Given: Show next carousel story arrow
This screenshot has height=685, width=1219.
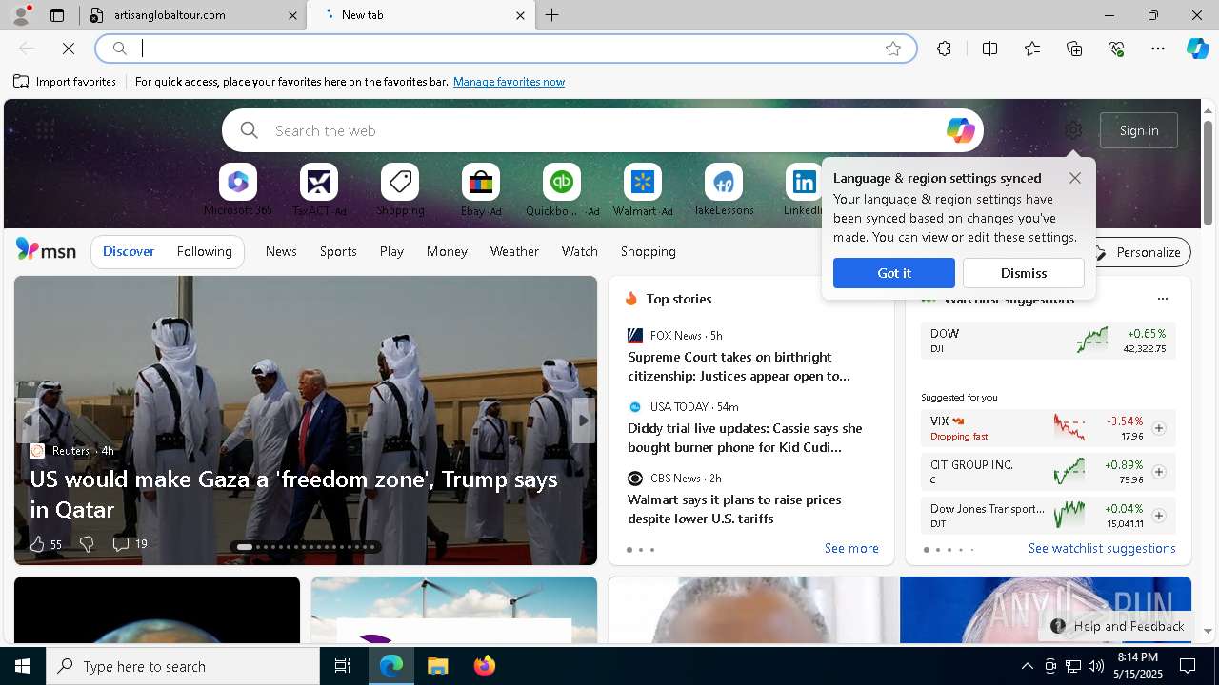Looking at the screenshot, I should click(x=584, y=421).
